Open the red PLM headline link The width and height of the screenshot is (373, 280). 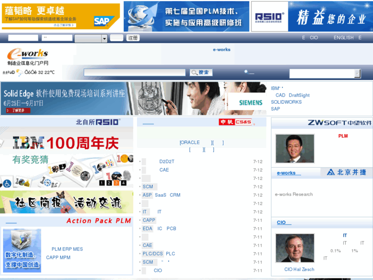pyautogui.click(x=343, y=136)
